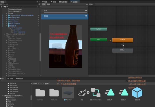The height and width of the screenshot is (107, 155).
Task: Select the 尿尿系统 prefab asset icon
Action: click(x=137, y=92)
